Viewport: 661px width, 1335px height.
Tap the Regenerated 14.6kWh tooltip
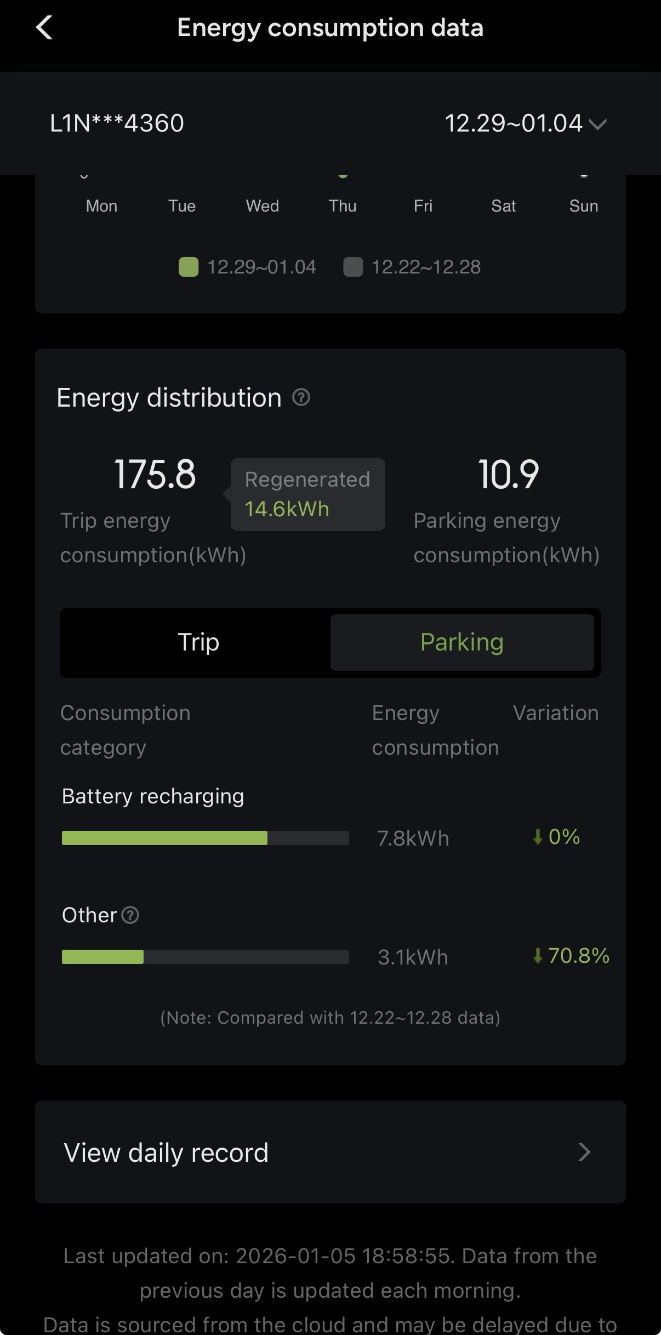coord(307,494)
